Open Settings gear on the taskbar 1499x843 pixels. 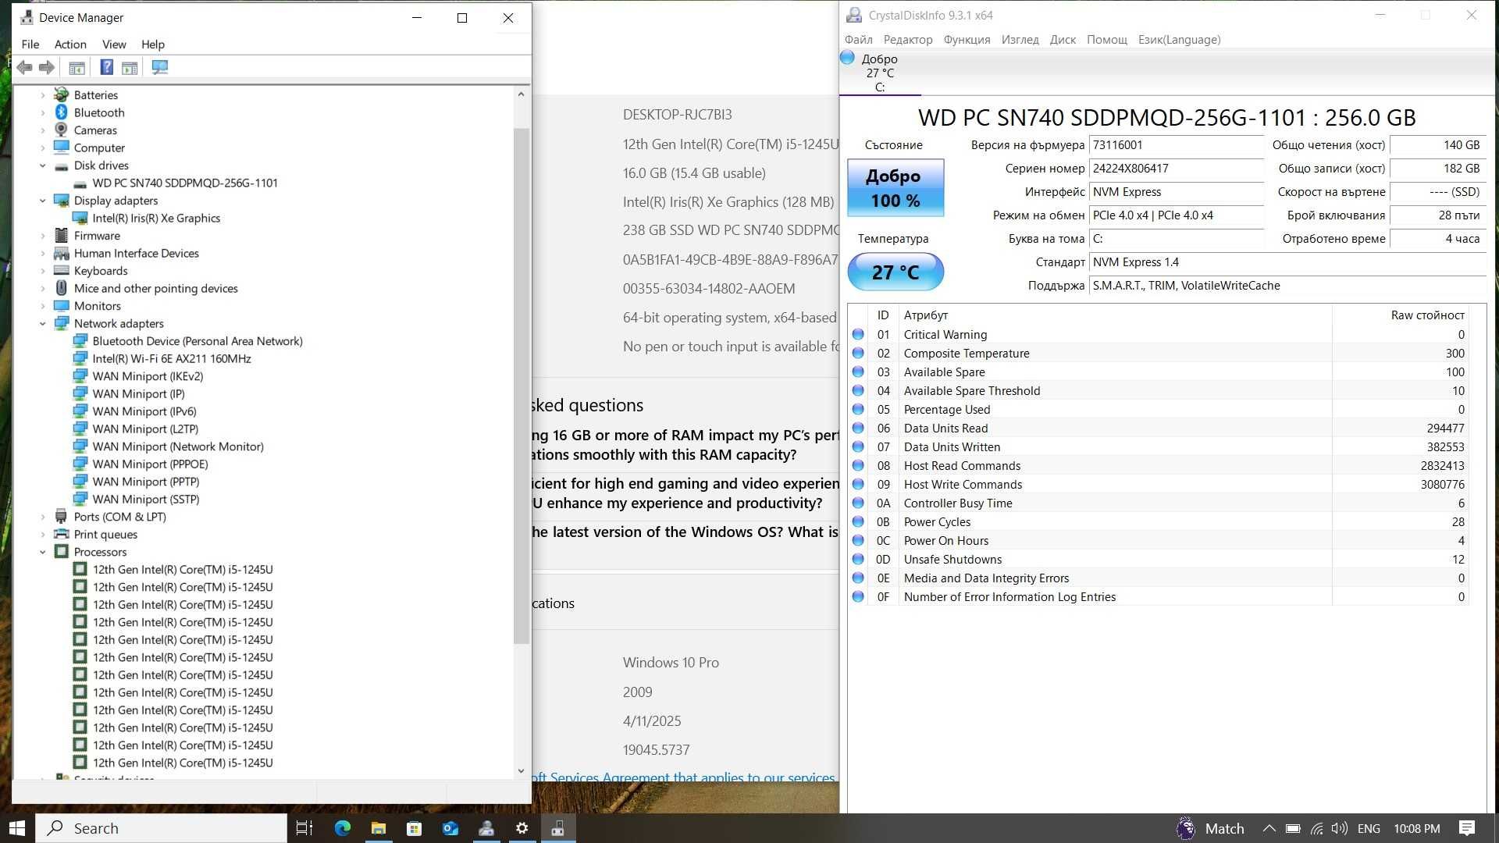click(522, 828)
